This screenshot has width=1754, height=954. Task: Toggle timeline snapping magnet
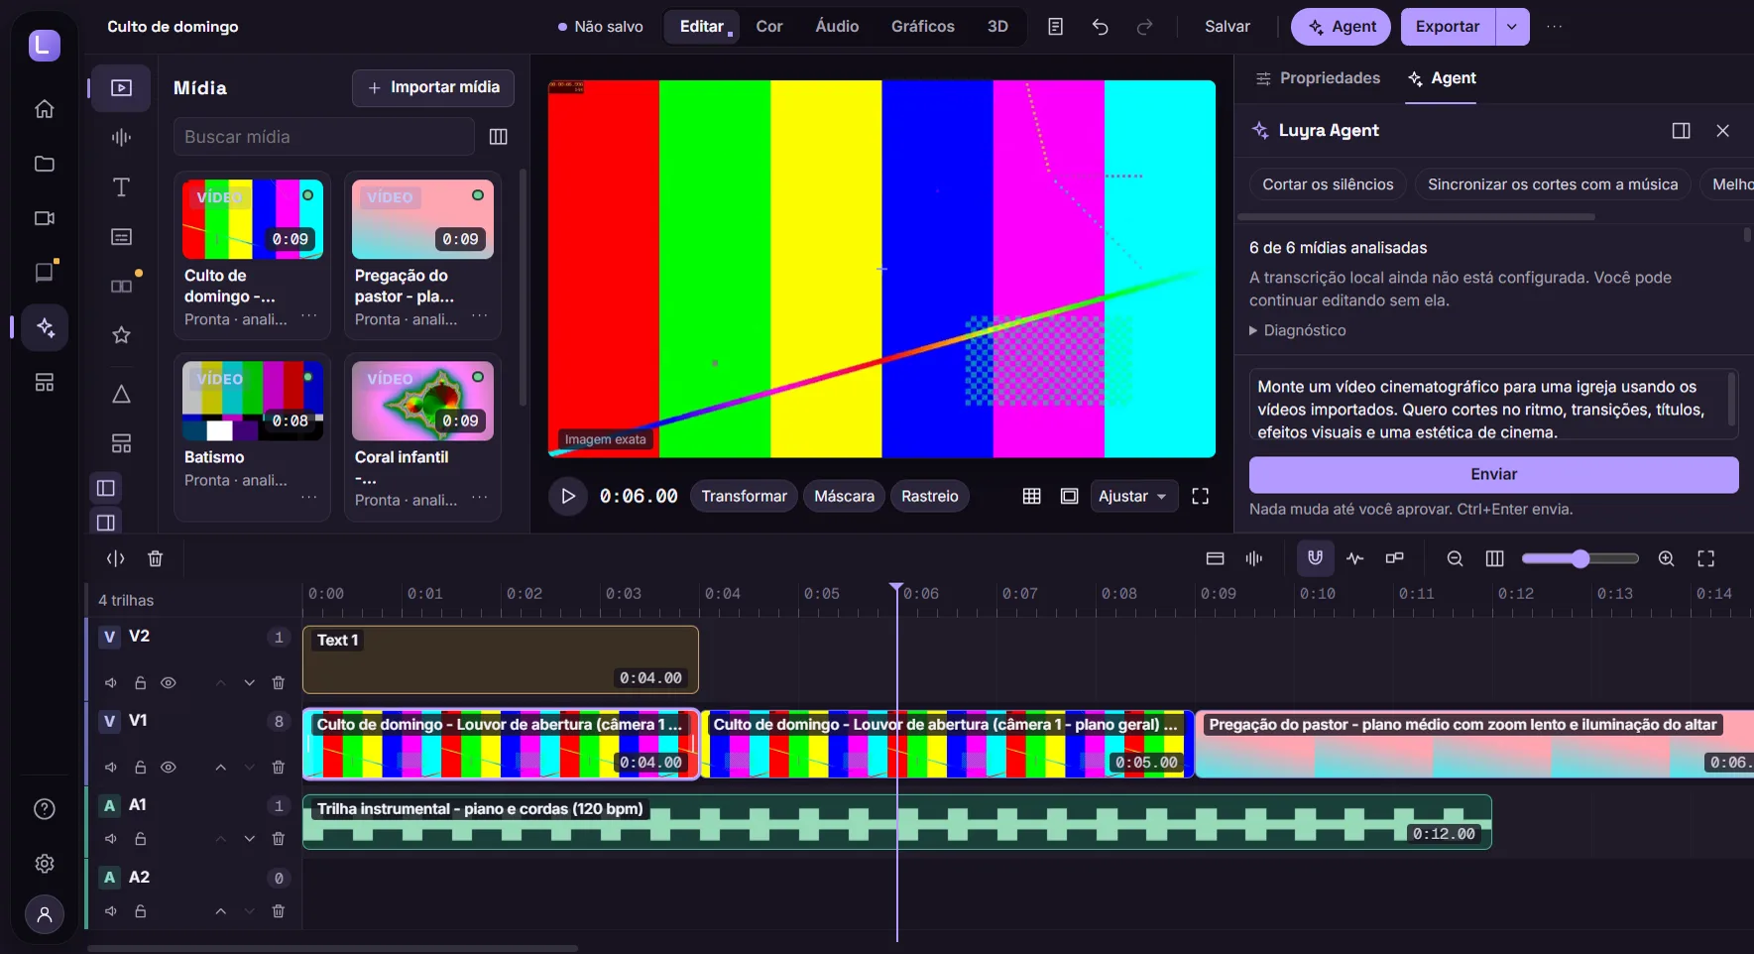(x=1315, y=558)
